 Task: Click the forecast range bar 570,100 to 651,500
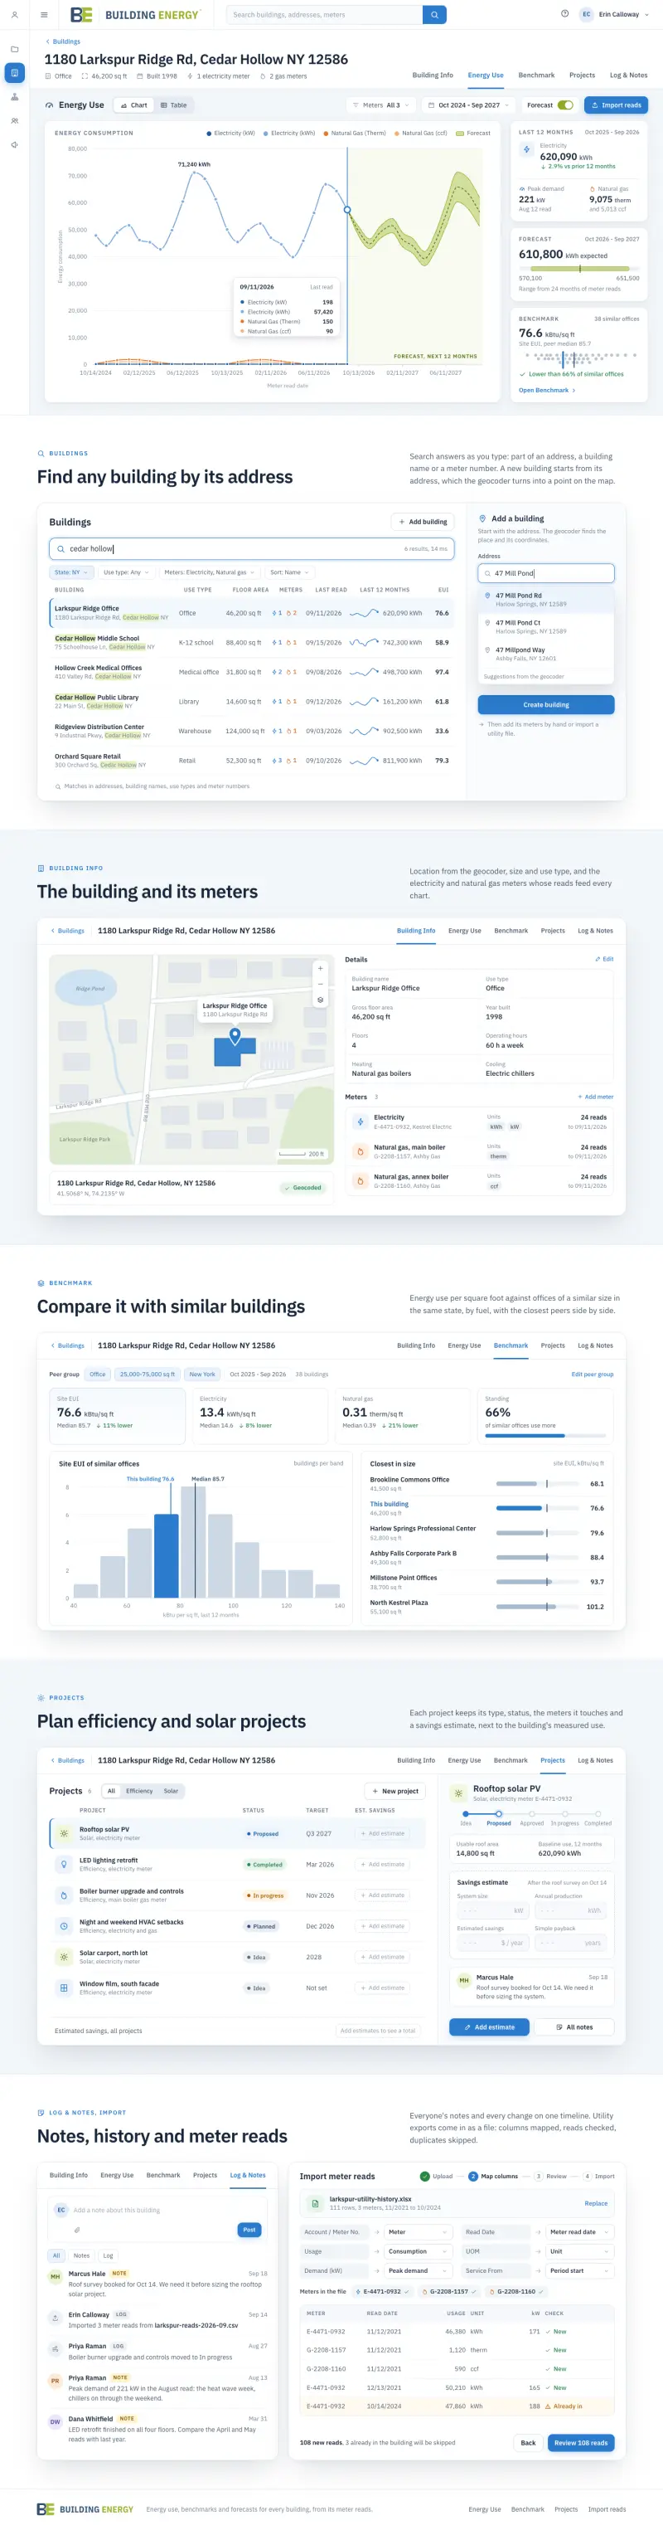pyautogui.click(x=579, y=268)
